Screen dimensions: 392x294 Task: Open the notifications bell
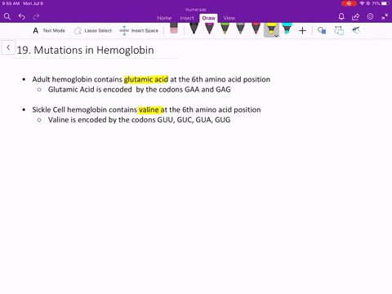[341, 16]
